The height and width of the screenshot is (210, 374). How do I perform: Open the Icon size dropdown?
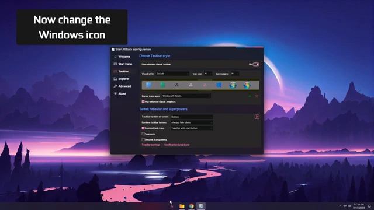(x=208, y=73)
